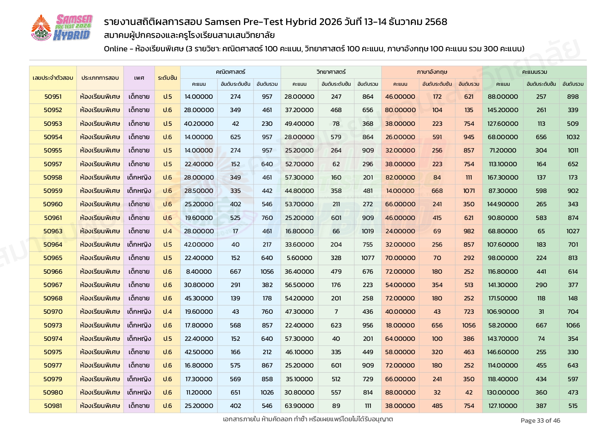Click the Samsen Pre-Test 2026 Hybrid logo
The image size is (616, 436).
(62, 27)
